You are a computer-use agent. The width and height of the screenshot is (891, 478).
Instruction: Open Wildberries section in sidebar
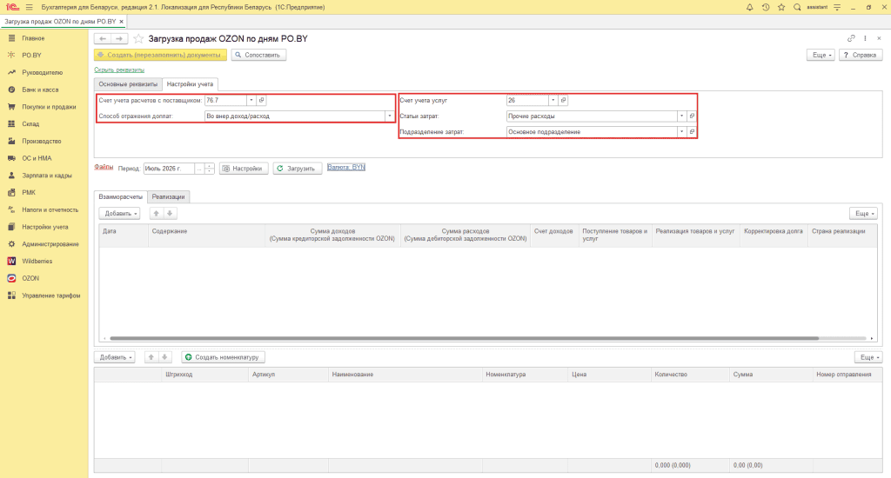coord(37,261)
